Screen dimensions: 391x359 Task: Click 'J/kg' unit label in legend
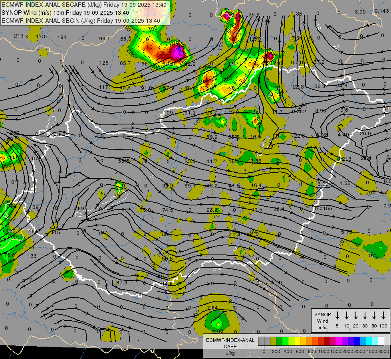tap(230, 353)
